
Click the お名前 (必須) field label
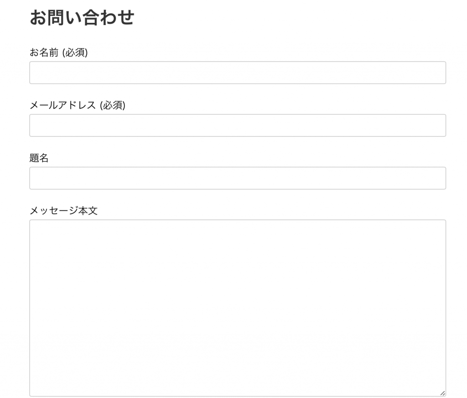59,52
